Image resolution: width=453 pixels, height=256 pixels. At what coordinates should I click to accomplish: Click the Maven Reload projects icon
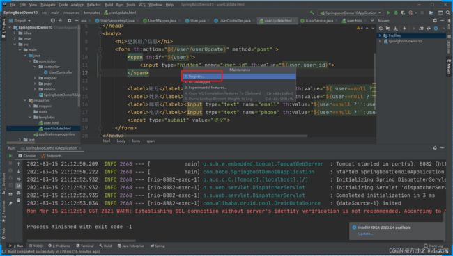pos(381,29)
